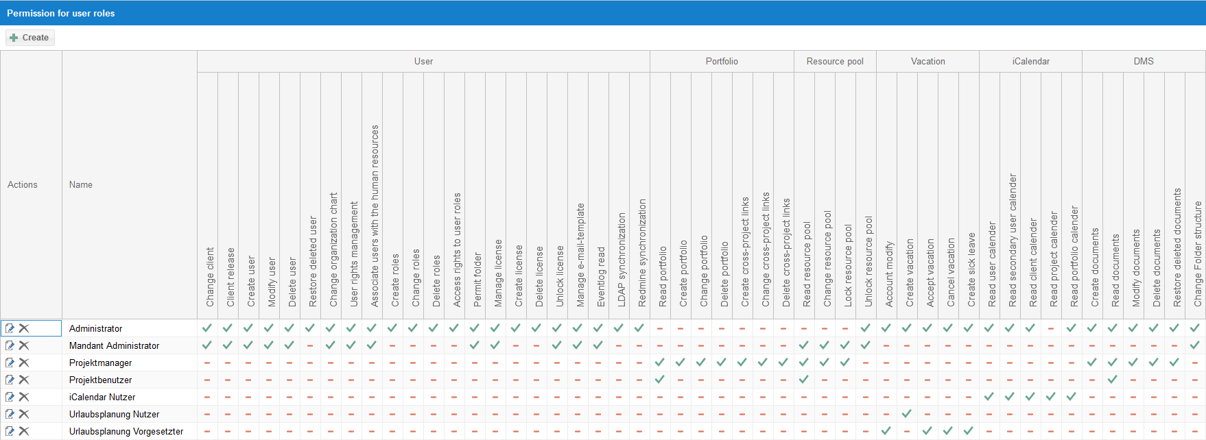Toggle Mandant Administrator's Eventlog read checkmark

(598, 345)
